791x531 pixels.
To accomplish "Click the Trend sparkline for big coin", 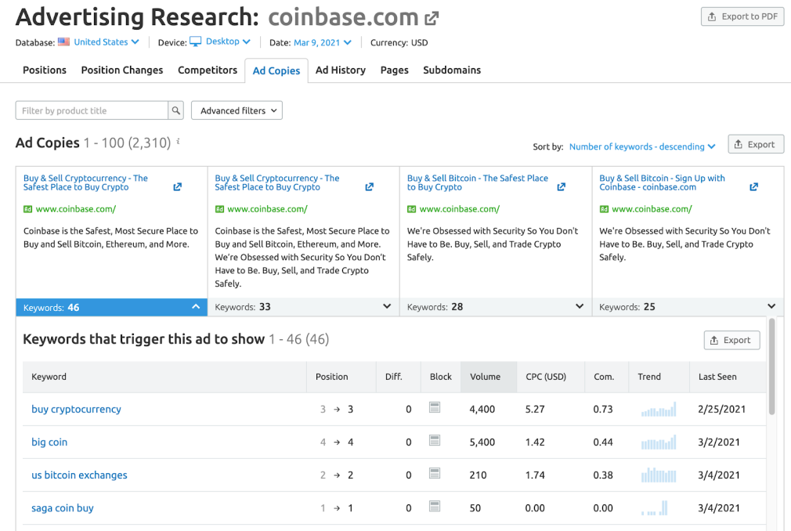I will tap(658, 442).
